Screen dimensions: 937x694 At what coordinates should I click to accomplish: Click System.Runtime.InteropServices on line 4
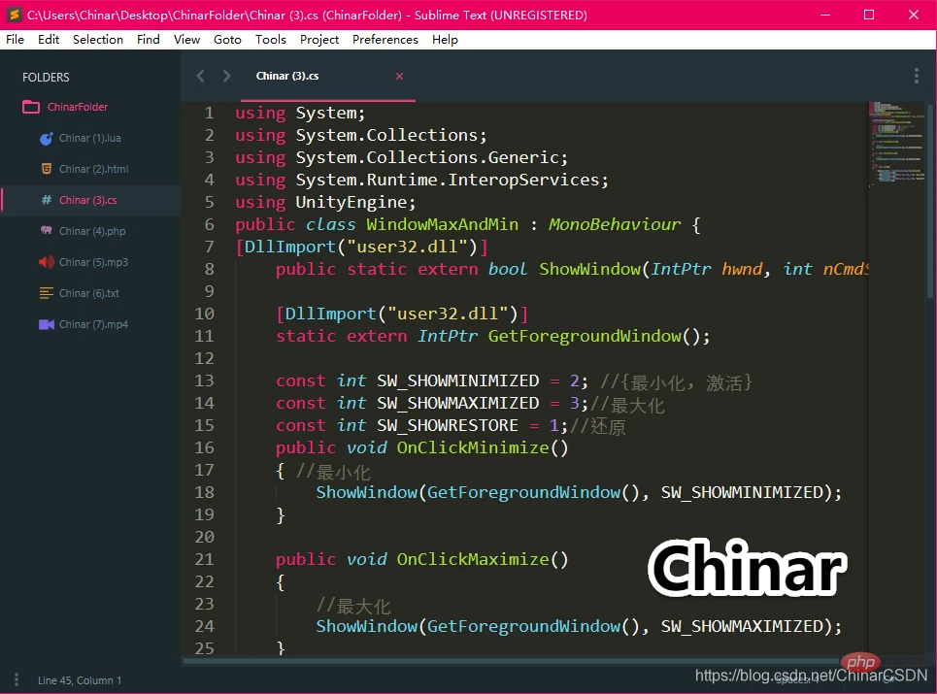coord(448,180)
